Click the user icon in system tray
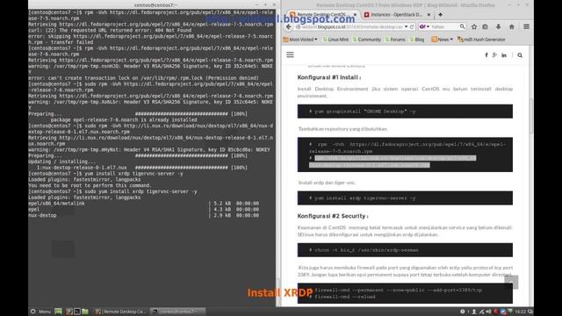 pyautogui.click(x=474, y=312)
